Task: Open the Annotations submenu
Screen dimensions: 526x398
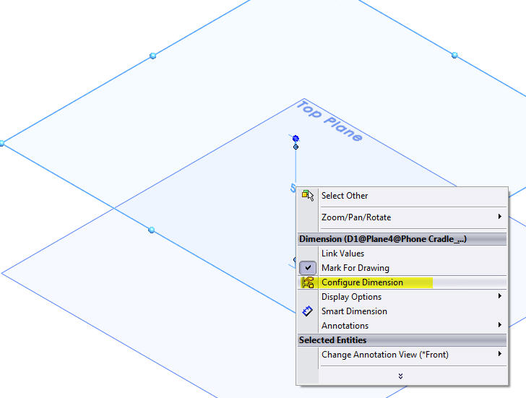Action: 345,326
